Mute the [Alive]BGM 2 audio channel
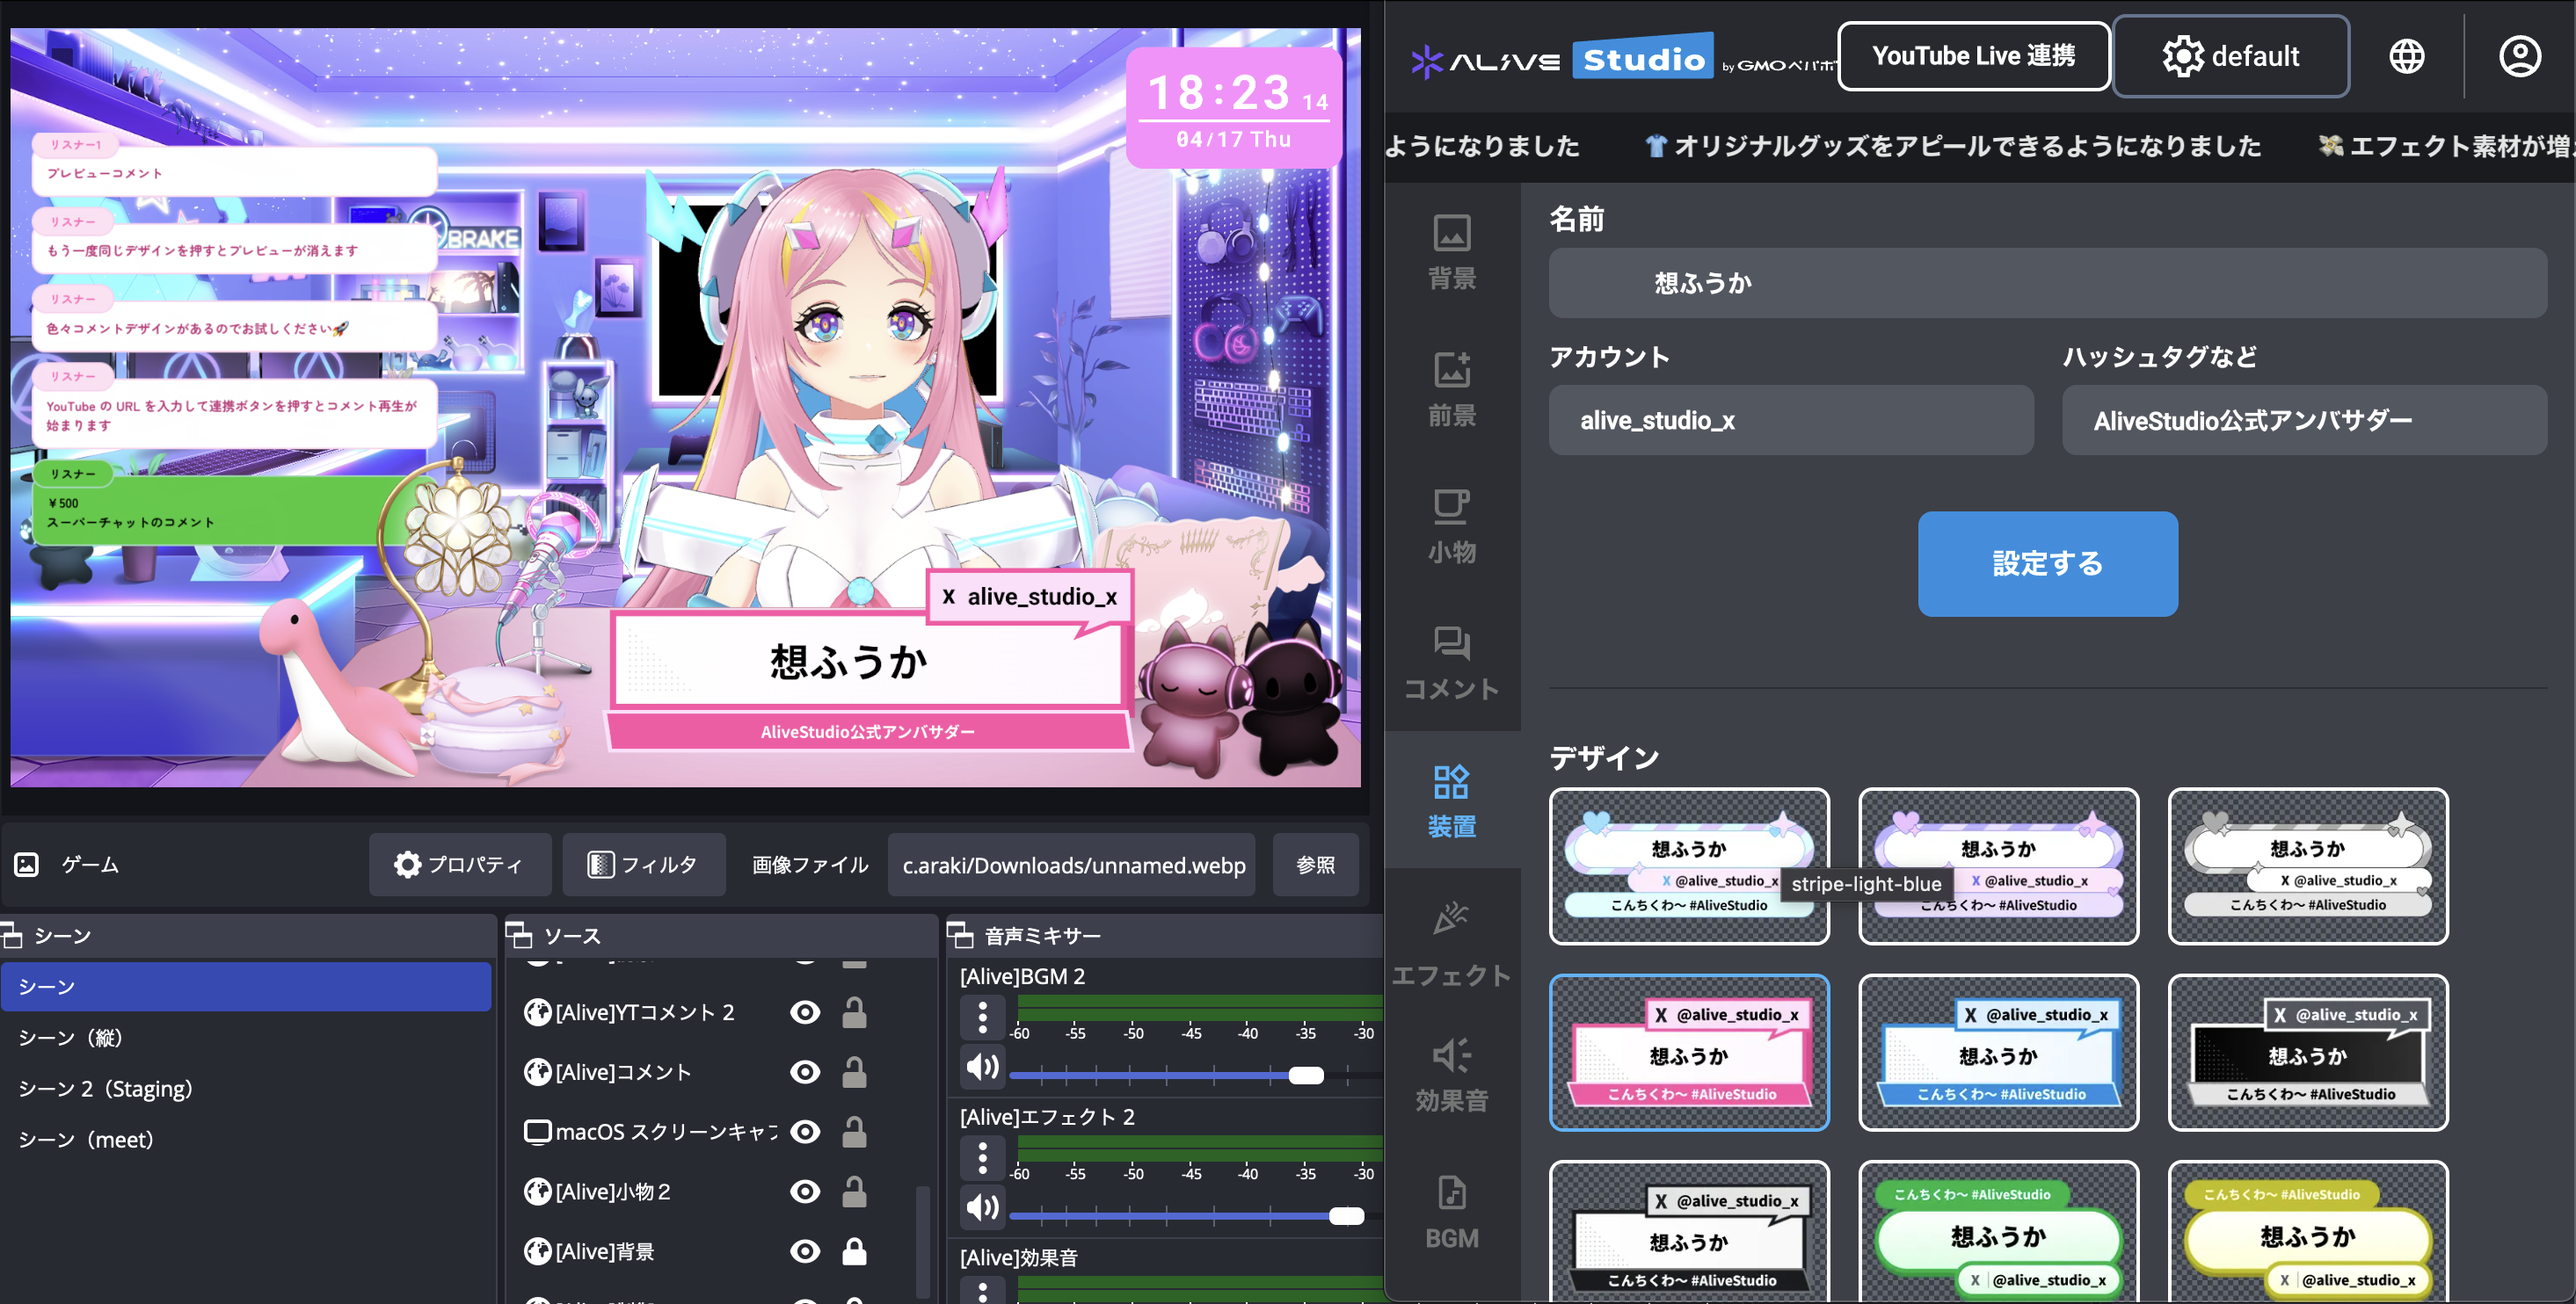Screen dimensions: 2576x1304 tap(982, 1066)
